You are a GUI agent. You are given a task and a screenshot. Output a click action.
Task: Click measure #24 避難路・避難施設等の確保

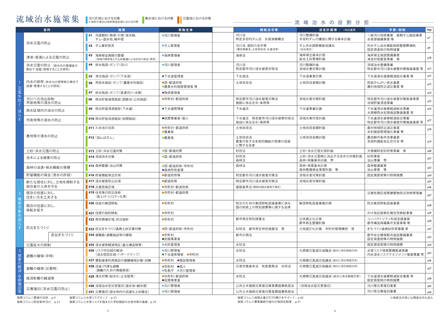pyautogui.click(x=110, y=235)
